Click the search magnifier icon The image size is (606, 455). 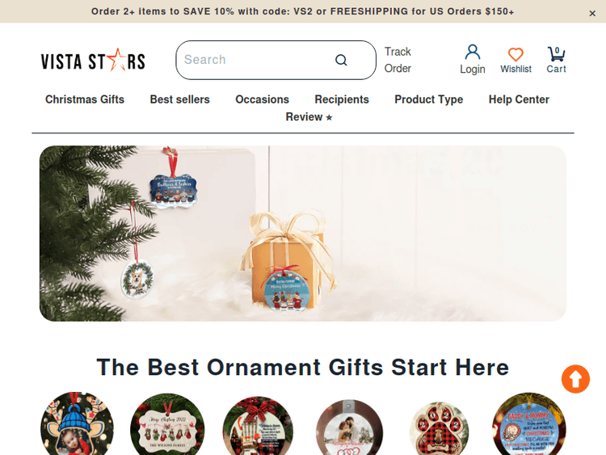click(341, 60)
